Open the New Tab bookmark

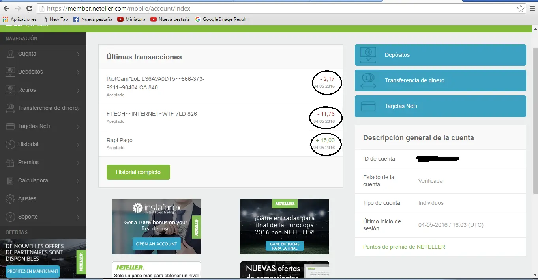coord(55,19)
